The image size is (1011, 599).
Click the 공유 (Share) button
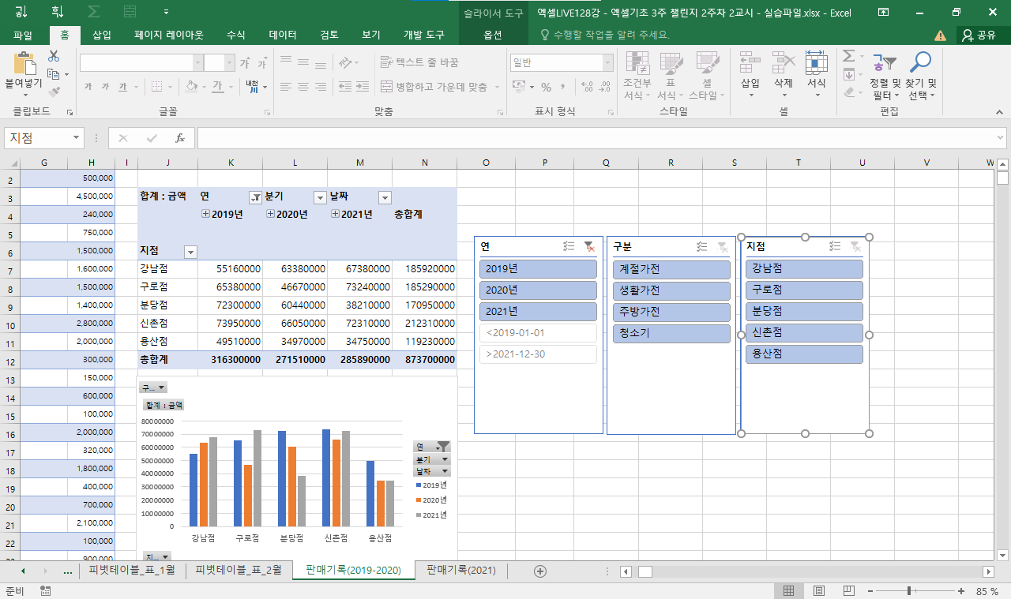pos(979,35)
